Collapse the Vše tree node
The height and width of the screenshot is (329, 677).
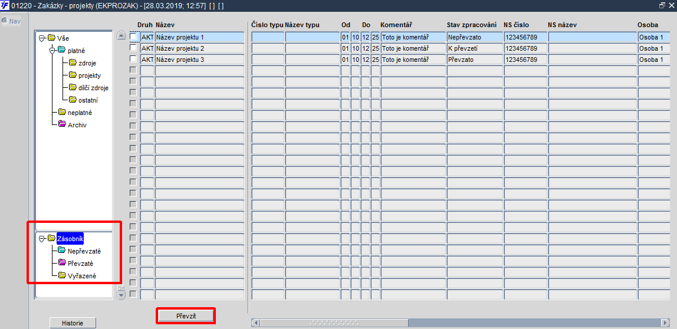pyautogui.click(x=42, y=38)
